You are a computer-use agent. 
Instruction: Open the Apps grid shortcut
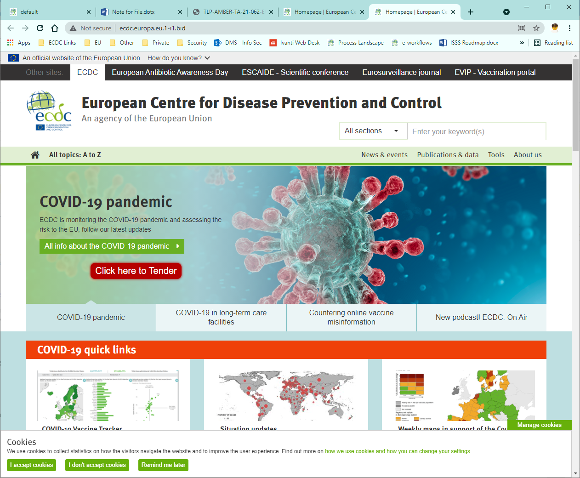11,43
